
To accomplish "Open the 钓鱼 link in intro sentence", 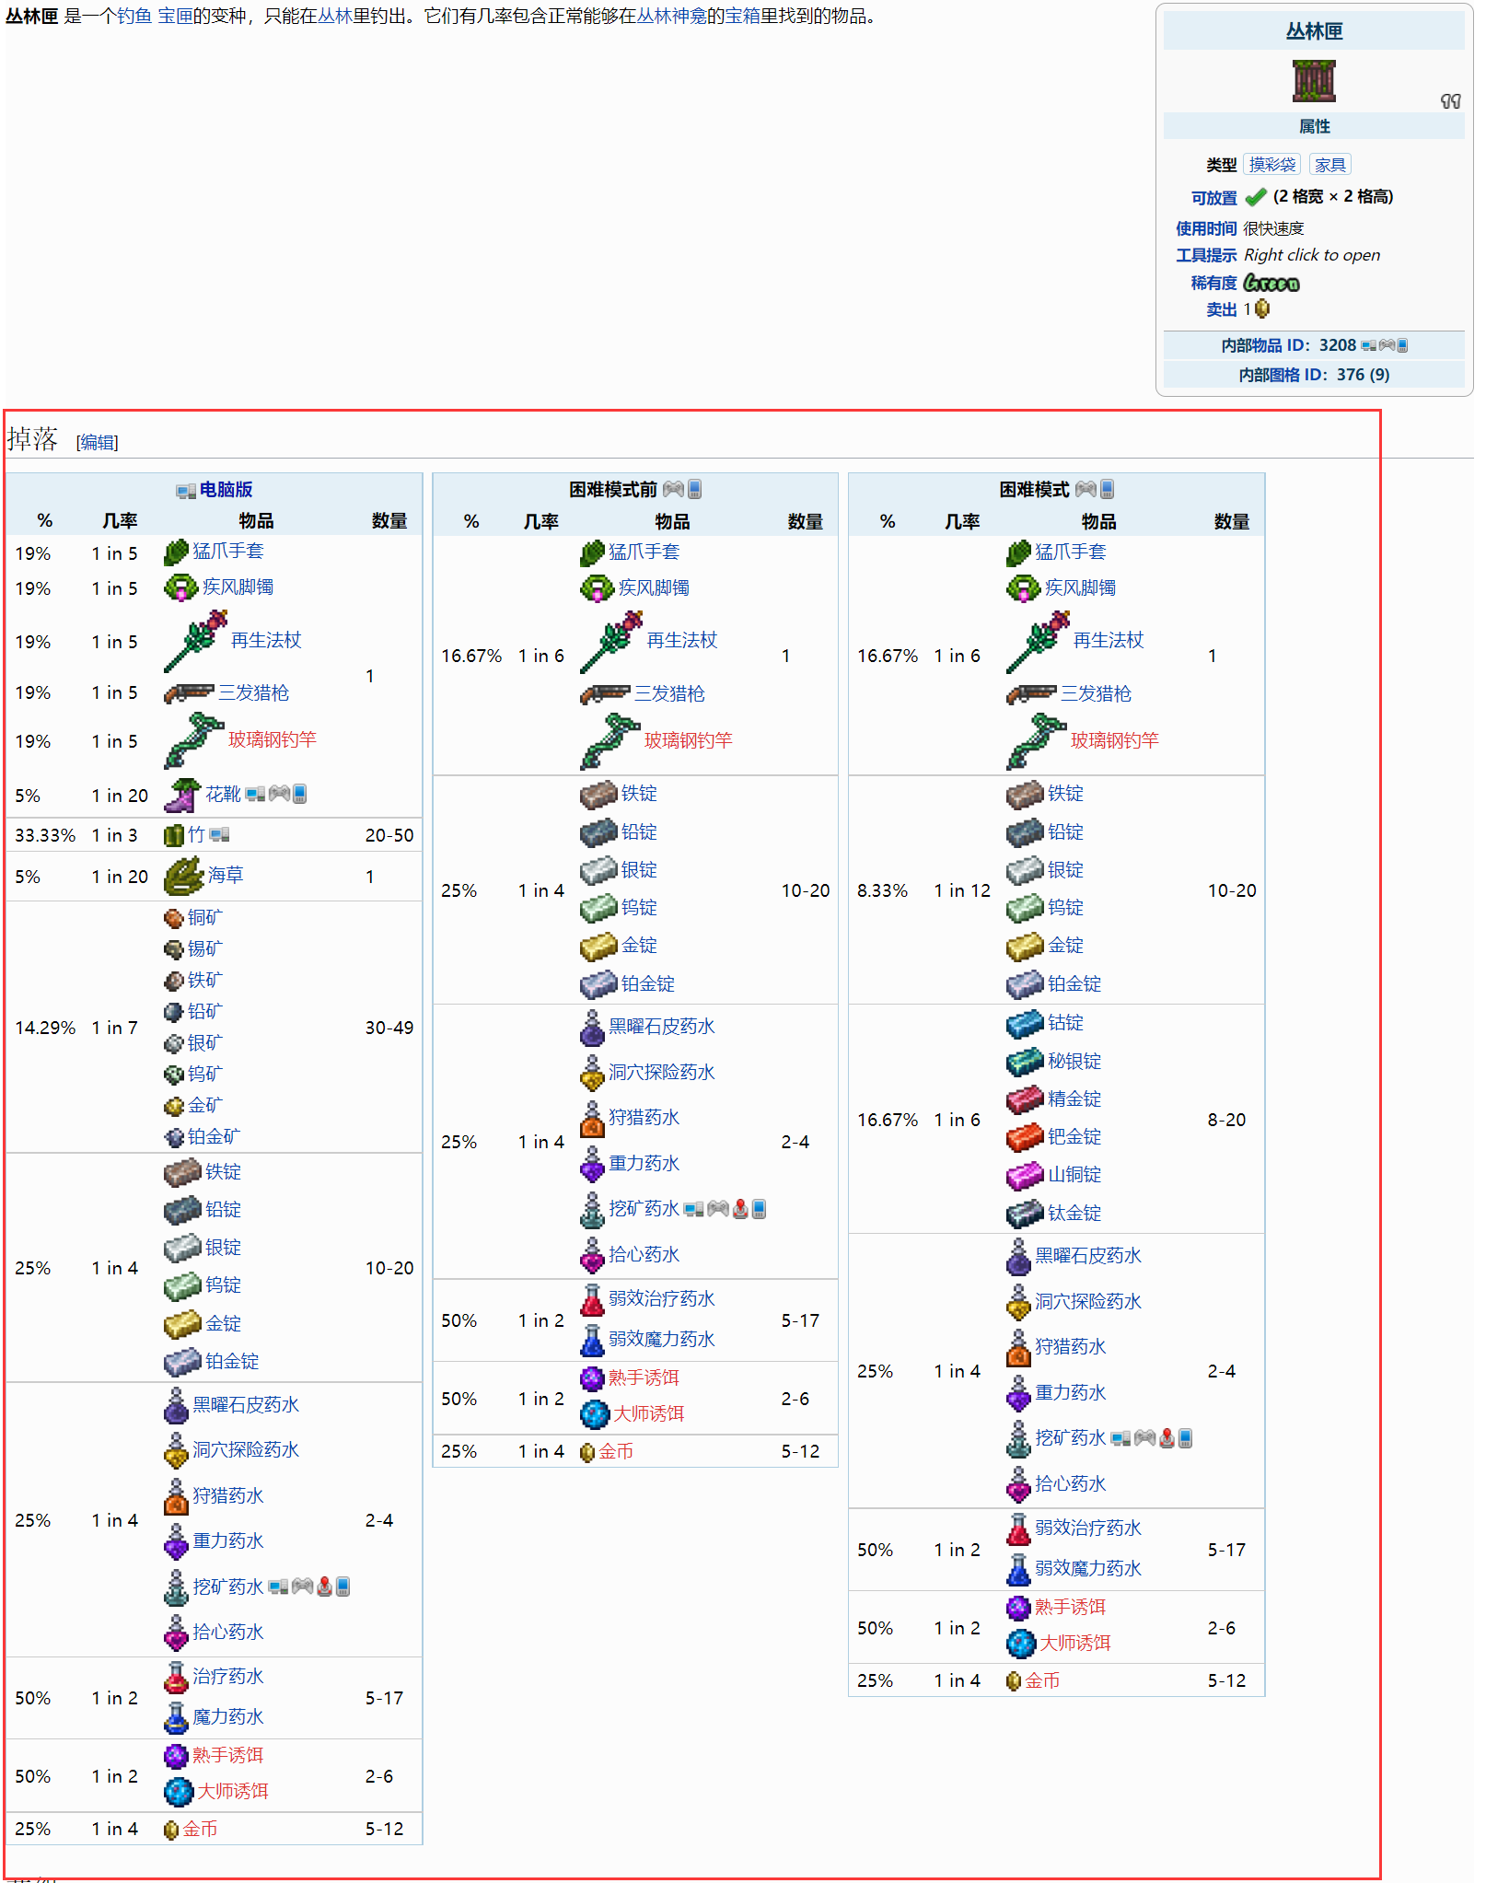I will (x=134, y=17).
